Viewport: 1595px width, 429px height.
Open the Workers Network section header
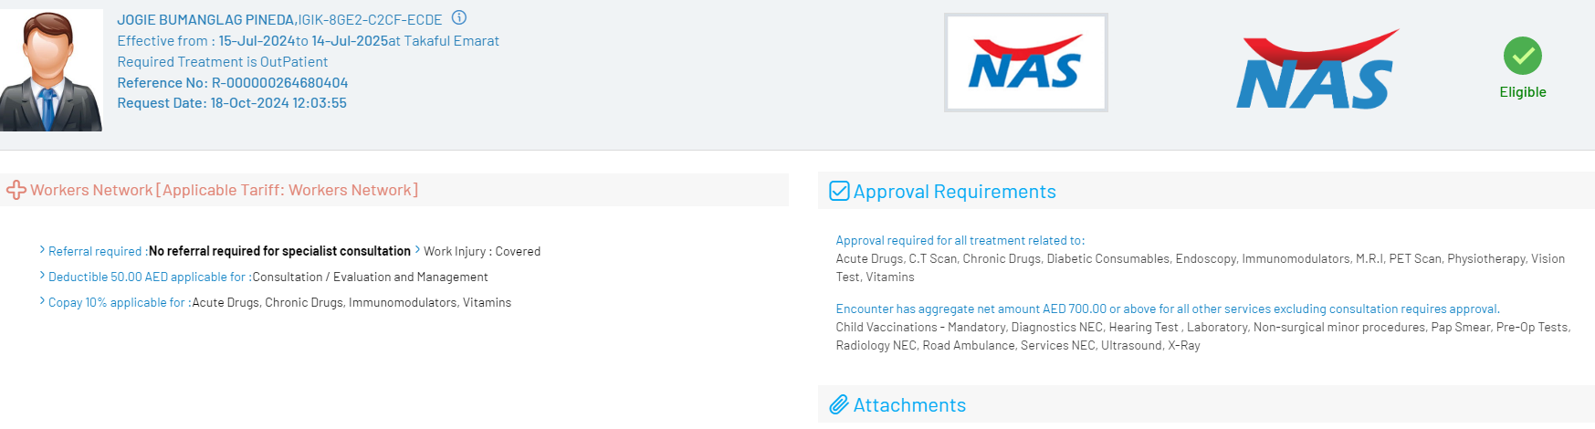tap(394, 190)
